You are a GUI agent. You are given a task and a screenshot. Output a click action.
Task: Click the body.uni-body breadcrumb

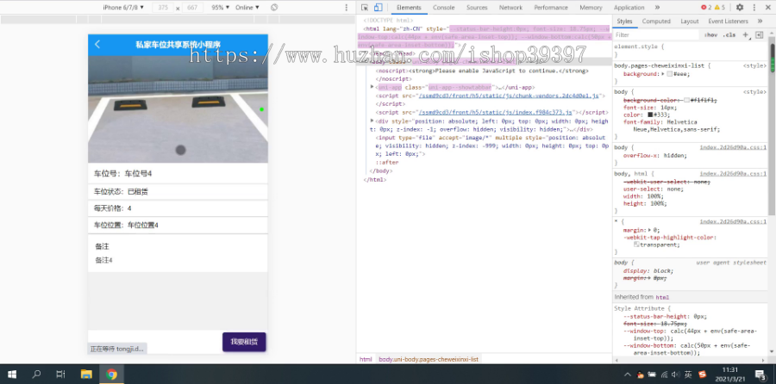[429, 359]
